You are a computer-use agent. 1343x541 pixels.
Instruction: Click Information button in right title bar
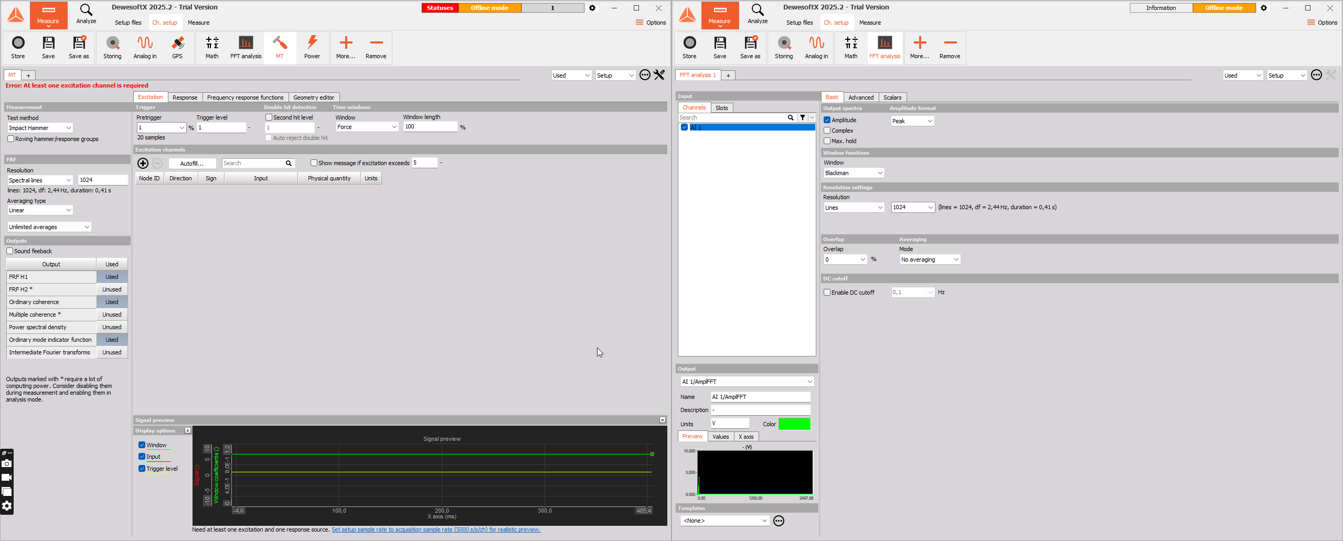tap(1161, 8)
